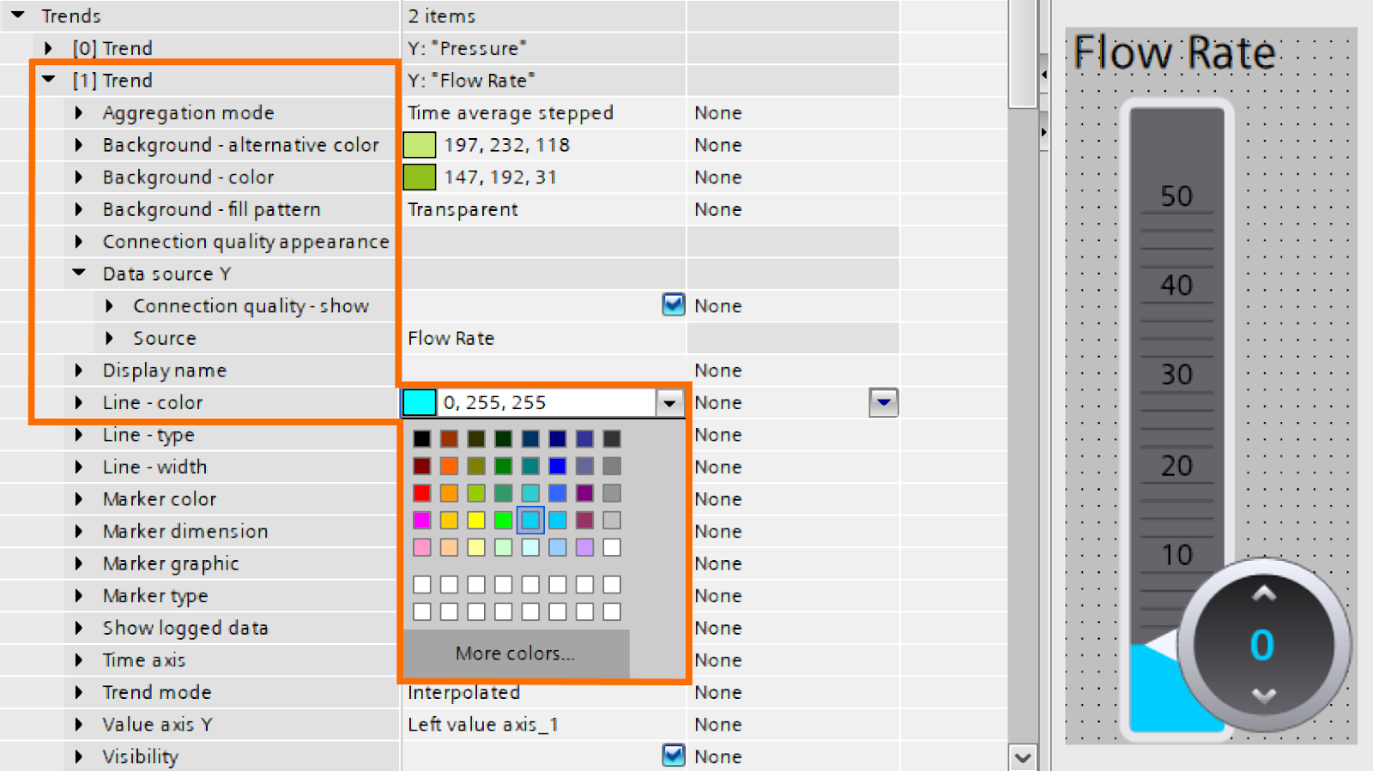Expand the Trend mode property
Viewport: 1373px width, 771px height.
[x=79, y=692]
